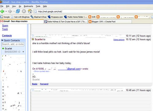The image size is (153, 111).
Task: Open the File menu
Action: pyautogui.click(x=2, y=6)
